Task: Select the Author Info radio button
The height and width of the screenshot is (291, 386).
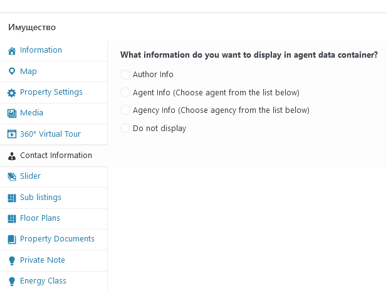Action: 125,75
